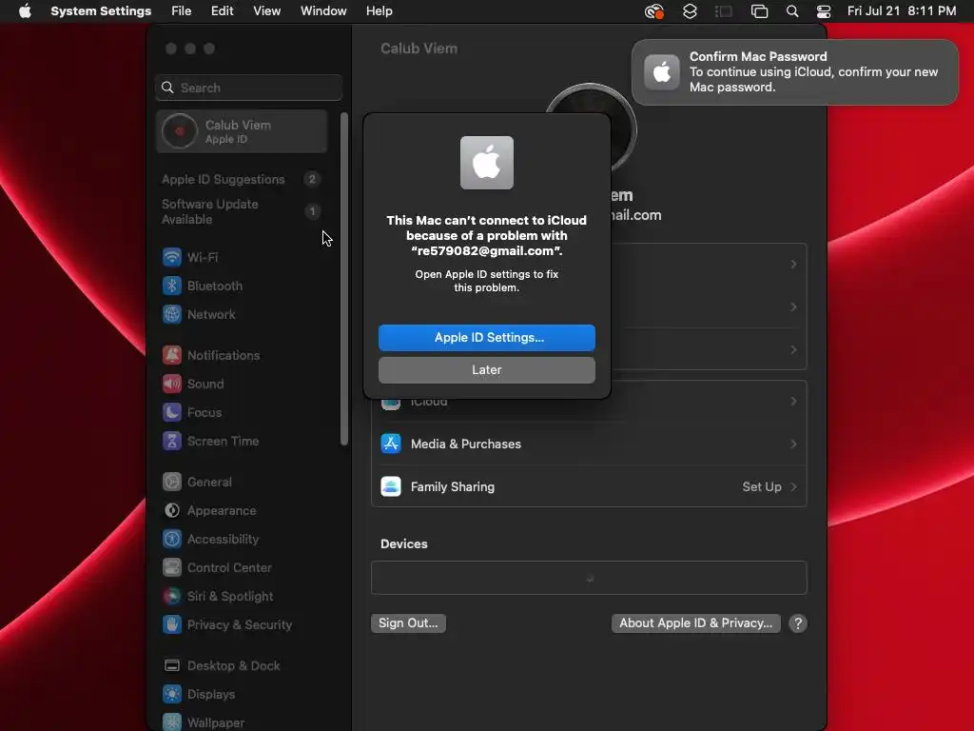Open the File menu
974x731 pixels.
[x=182, y=11]
